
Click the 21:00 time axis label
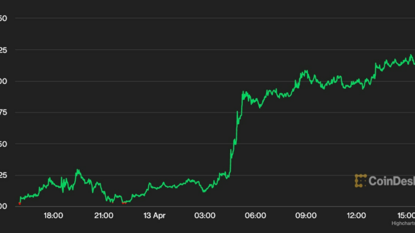coord(104,215)
